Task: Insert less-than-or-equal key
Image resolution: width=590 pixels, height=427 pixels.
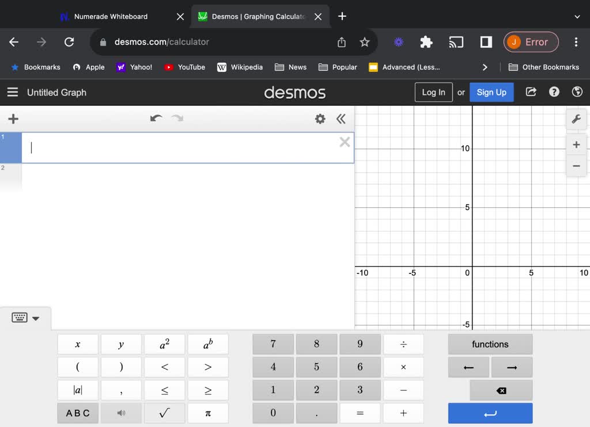Action: (x=164, y=390)
